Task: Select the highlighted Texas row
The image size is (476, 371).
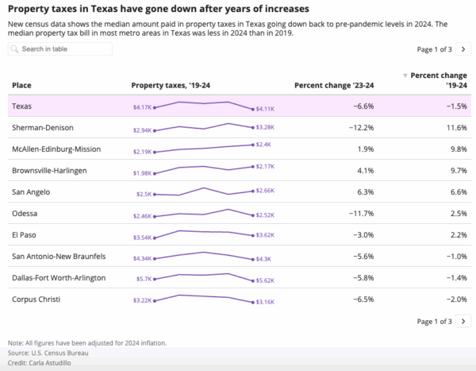Action: (238, 106)
